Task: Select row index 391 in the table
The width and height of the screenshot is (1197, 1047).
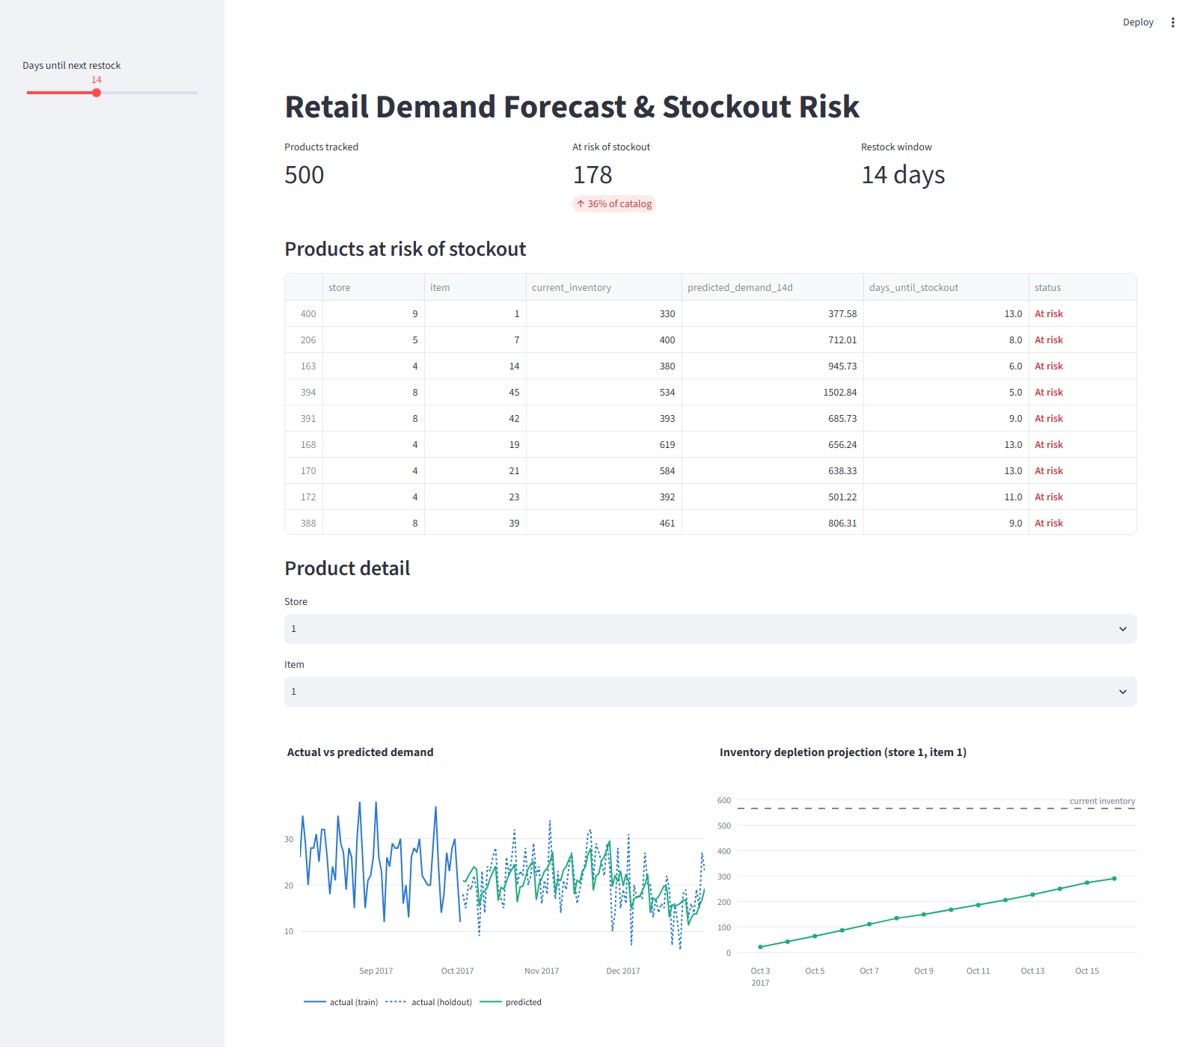Action: click(304, 418)
